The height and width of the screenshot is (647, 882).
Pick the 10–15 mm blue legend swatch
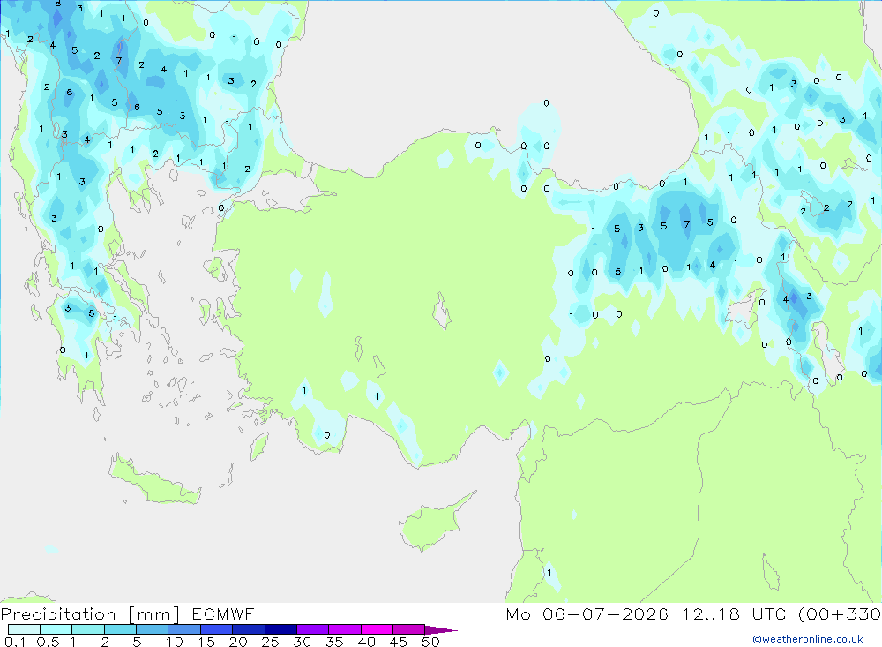coord(184,629)
